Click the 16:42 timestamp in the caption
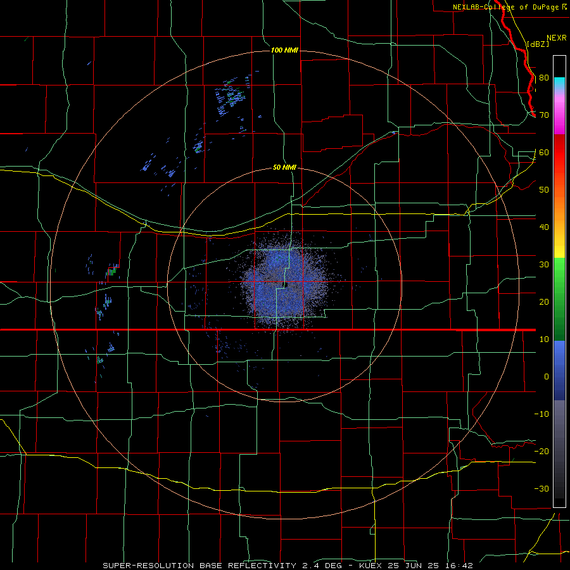 pyautogui.click(x=458, y=566)
